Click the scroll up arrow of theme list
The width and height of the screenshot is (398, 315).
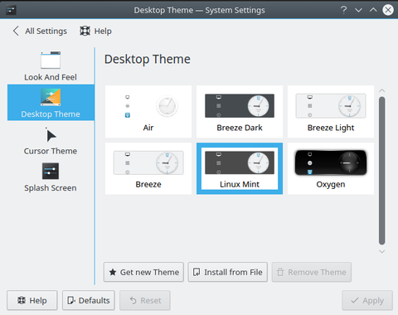pyautogui.click(x=382, y=90)
